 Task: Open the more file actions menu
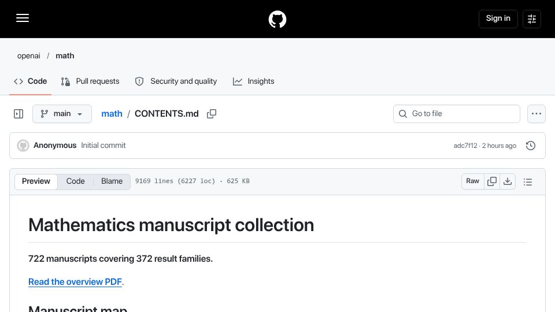pyautogui.click(x=536, y=114)
